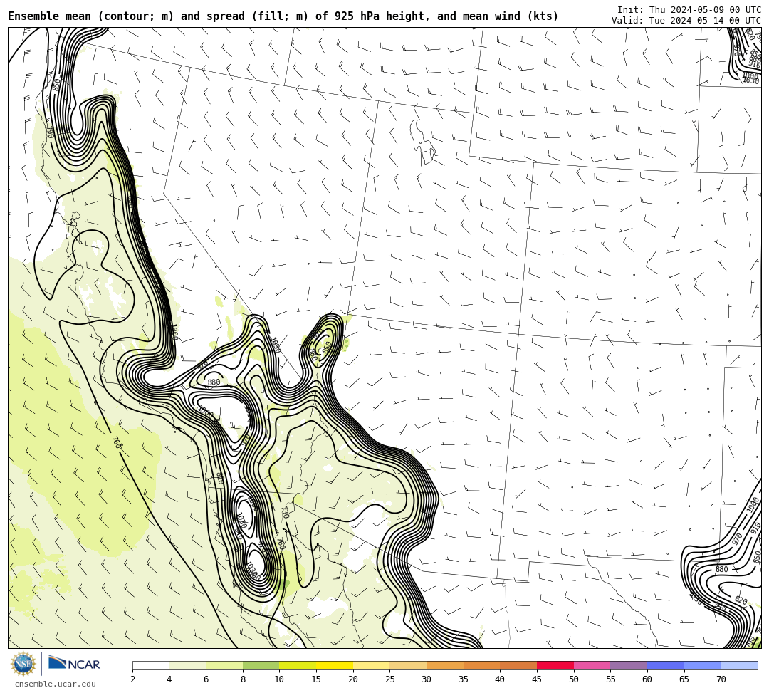Click the colorbar tick label 4
Screen dimensions: 769x693
(x=169, y=679)
